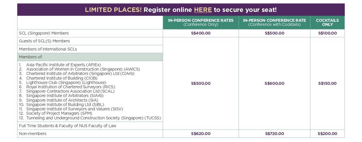
Task: Click the SCL (Singapore) Members row label
Action: click(44, 33)
